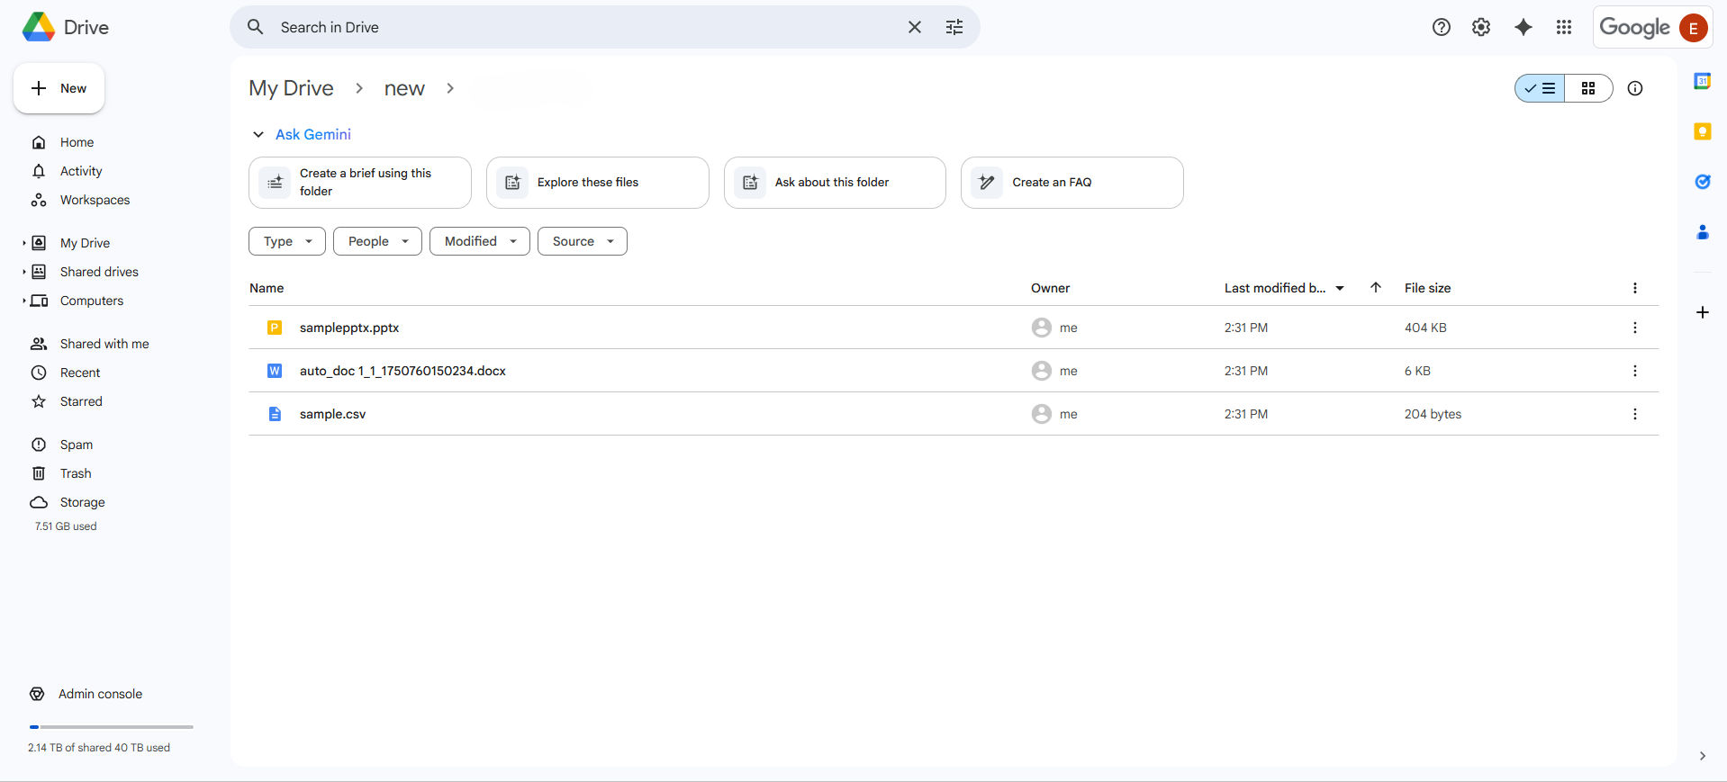Click My Drive breadcrumb

pos(291,88)
